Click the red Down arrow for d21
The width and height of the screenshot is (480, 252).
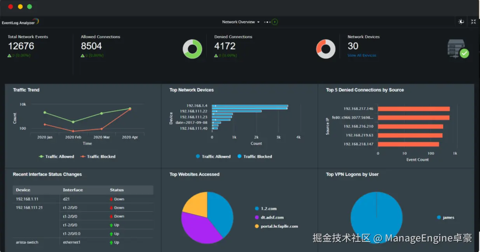(111, 199)
